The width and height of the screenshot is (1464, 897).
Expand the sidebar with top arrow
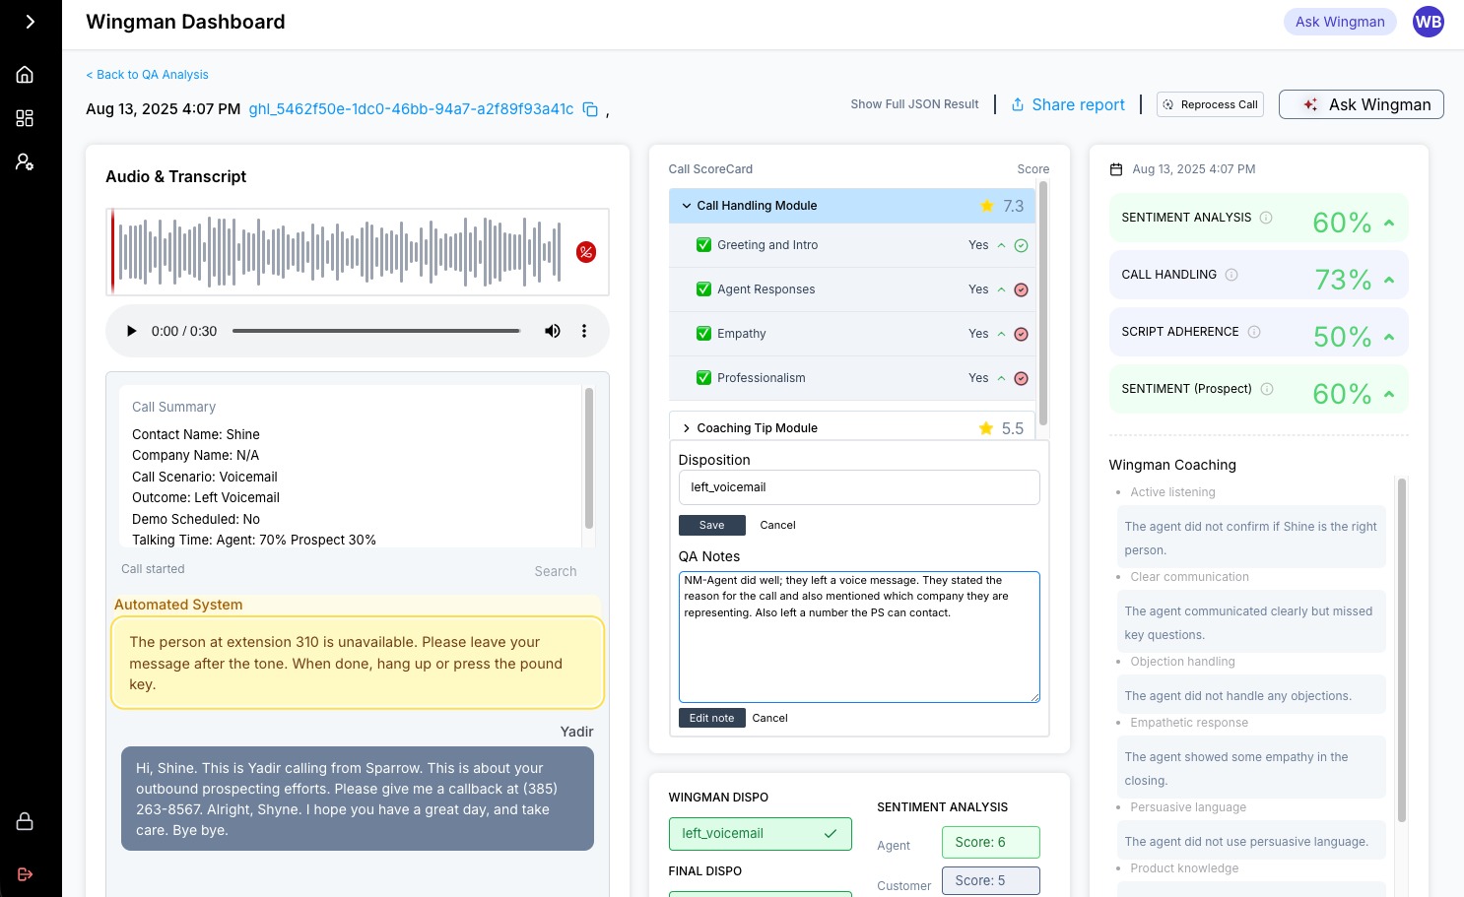(x=30, y=22)
